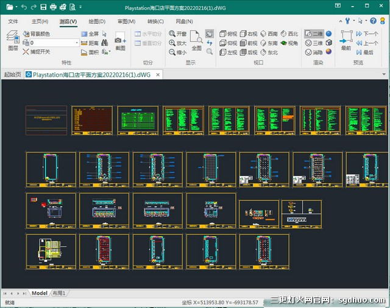Expand the coordinate tool dropdown arrow
Viewport: 390px width, 308px height.
click(110, 52)
